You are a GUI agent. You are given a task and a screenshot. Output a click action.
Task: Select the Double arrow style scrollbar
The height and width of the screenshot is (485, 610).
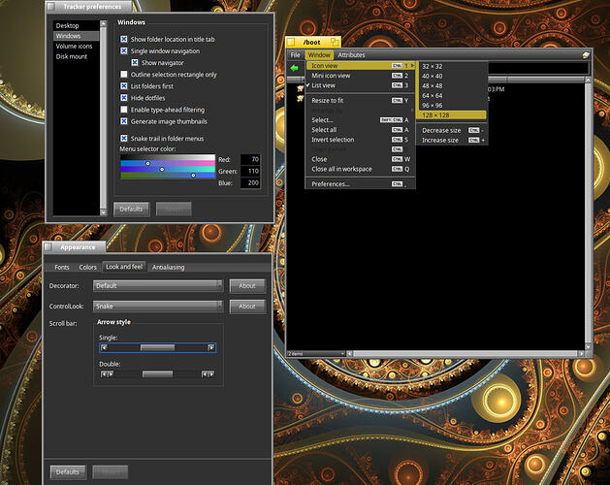click(x=157, y=374)
